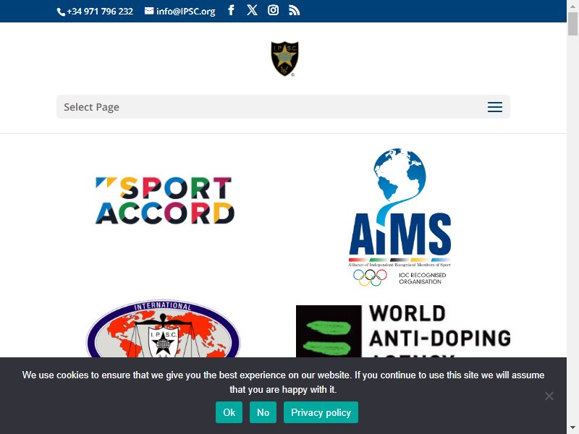Click the IPSC shield logo in header
Screen dimensions: 579x434
pyautogui.click(x=284, y=59)
